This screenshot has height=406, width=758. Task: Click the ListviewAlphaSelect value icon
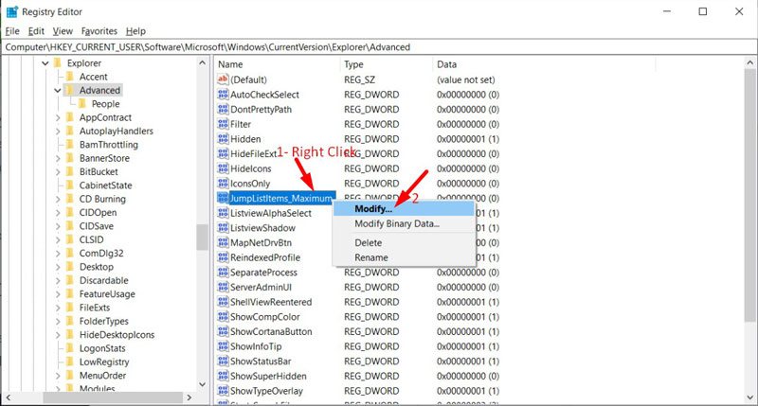(223, 213)
